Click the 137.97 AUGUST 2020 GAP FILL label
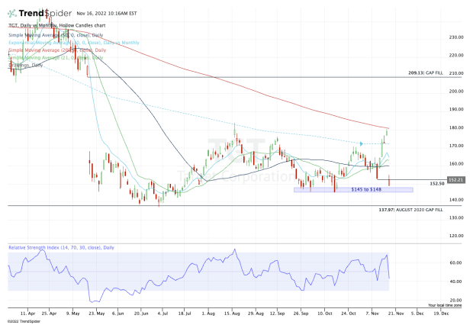This screenshot has width=473, height=325. (411, 210)
